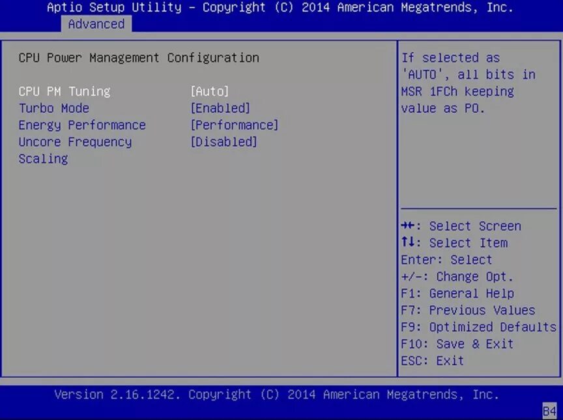This screenshot has width=563, height=420.
Task: Click the ESC: Exit hint
Action: pos(433,361)
